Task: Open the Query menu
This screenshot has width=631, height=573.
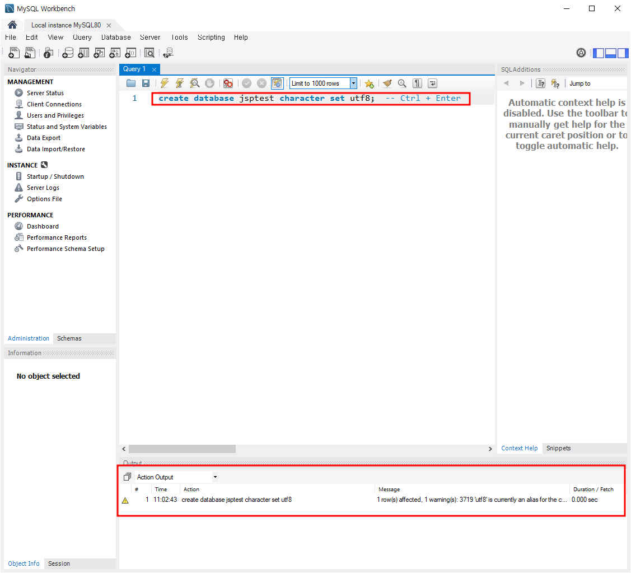Action: tap(82, 38)
